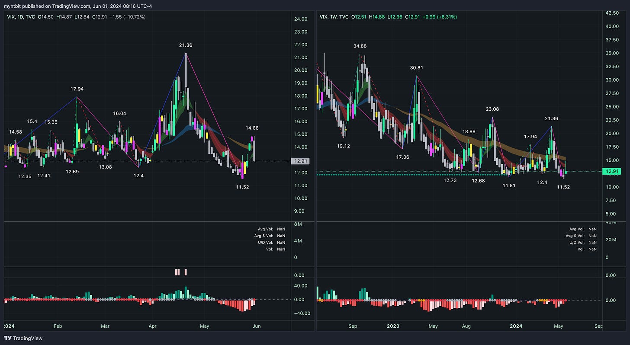Image resolution: width=630 pixels, height=345 pixels.
Task: Click the 19.12 low label
Action: pos(343,146)
